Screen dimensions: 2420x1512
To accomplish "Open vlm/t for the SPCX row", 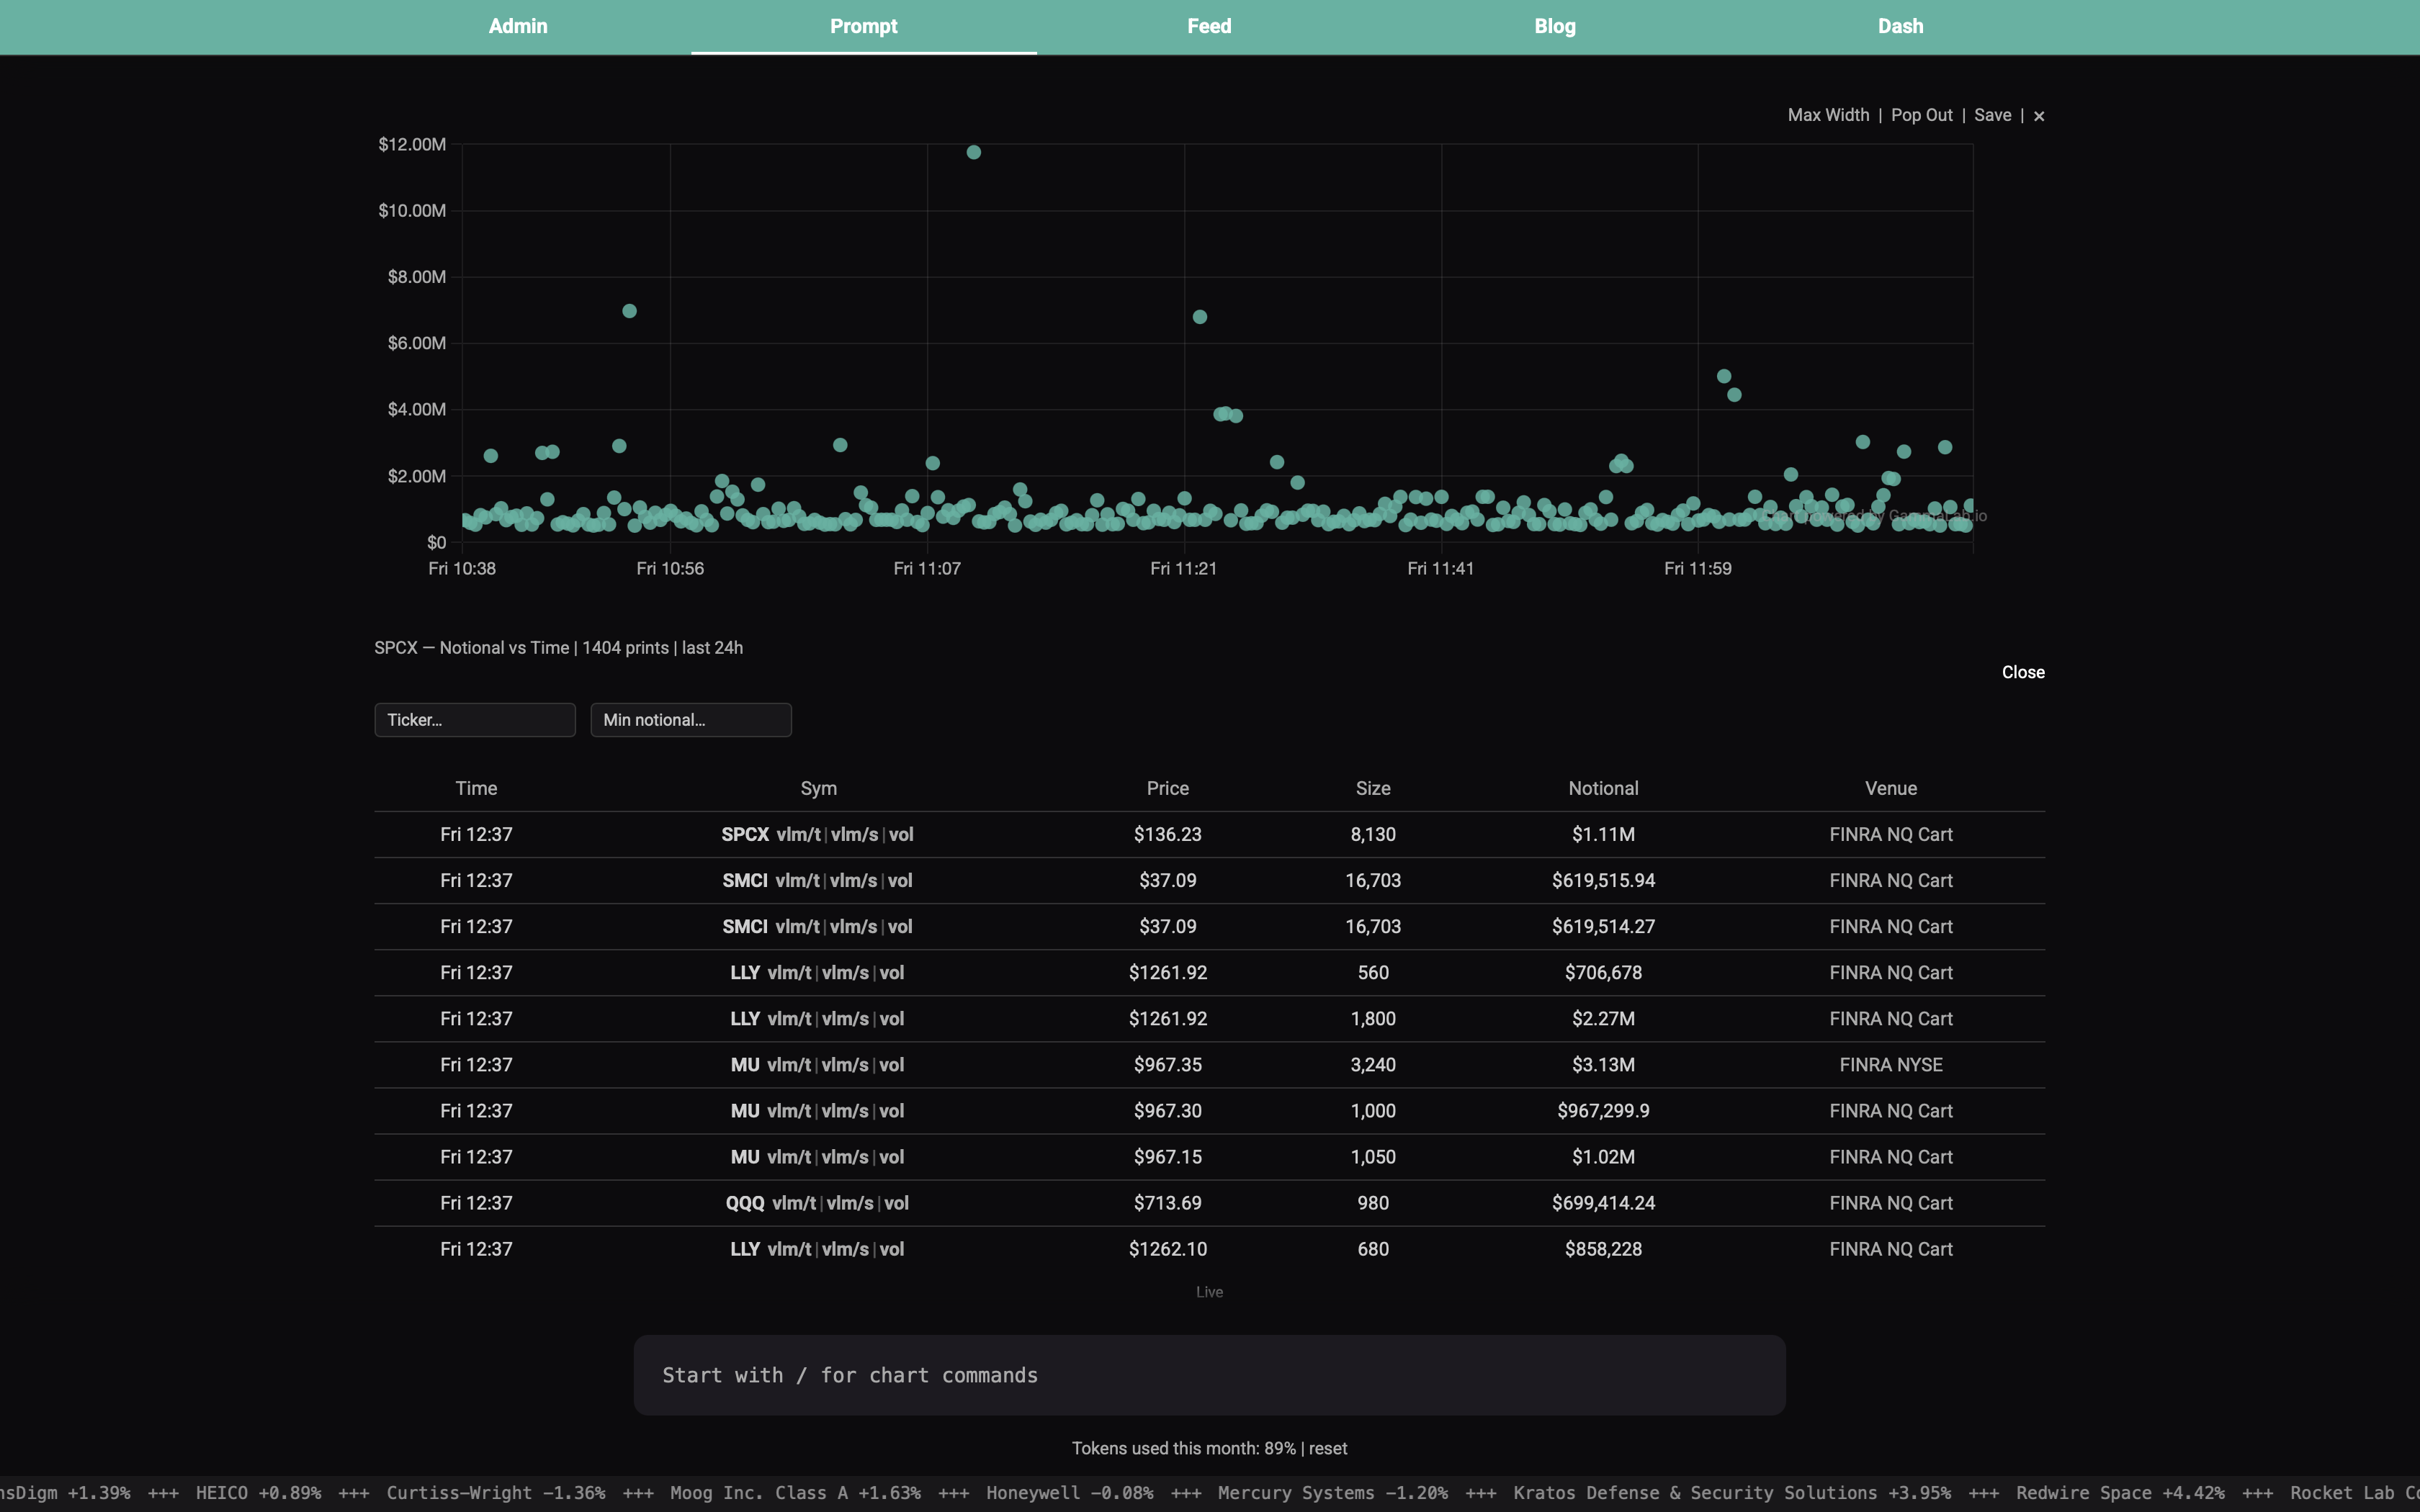I will click(x=798, y=834).
